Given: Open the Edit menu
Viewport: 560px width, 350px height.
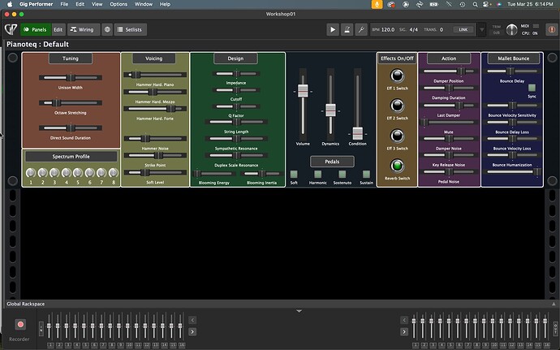Looking at the screenshot, I should pos(80,4).
